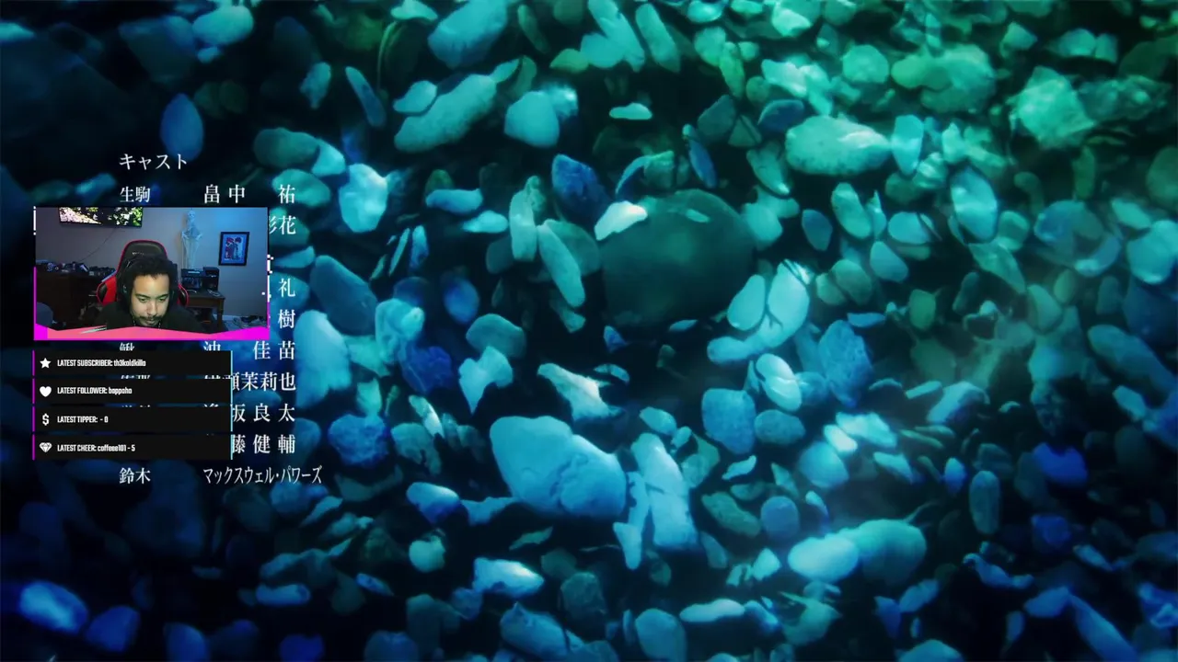
Task: Click the "LATEST FOLLOWER: bappoho" text
Action: (94, 391)
